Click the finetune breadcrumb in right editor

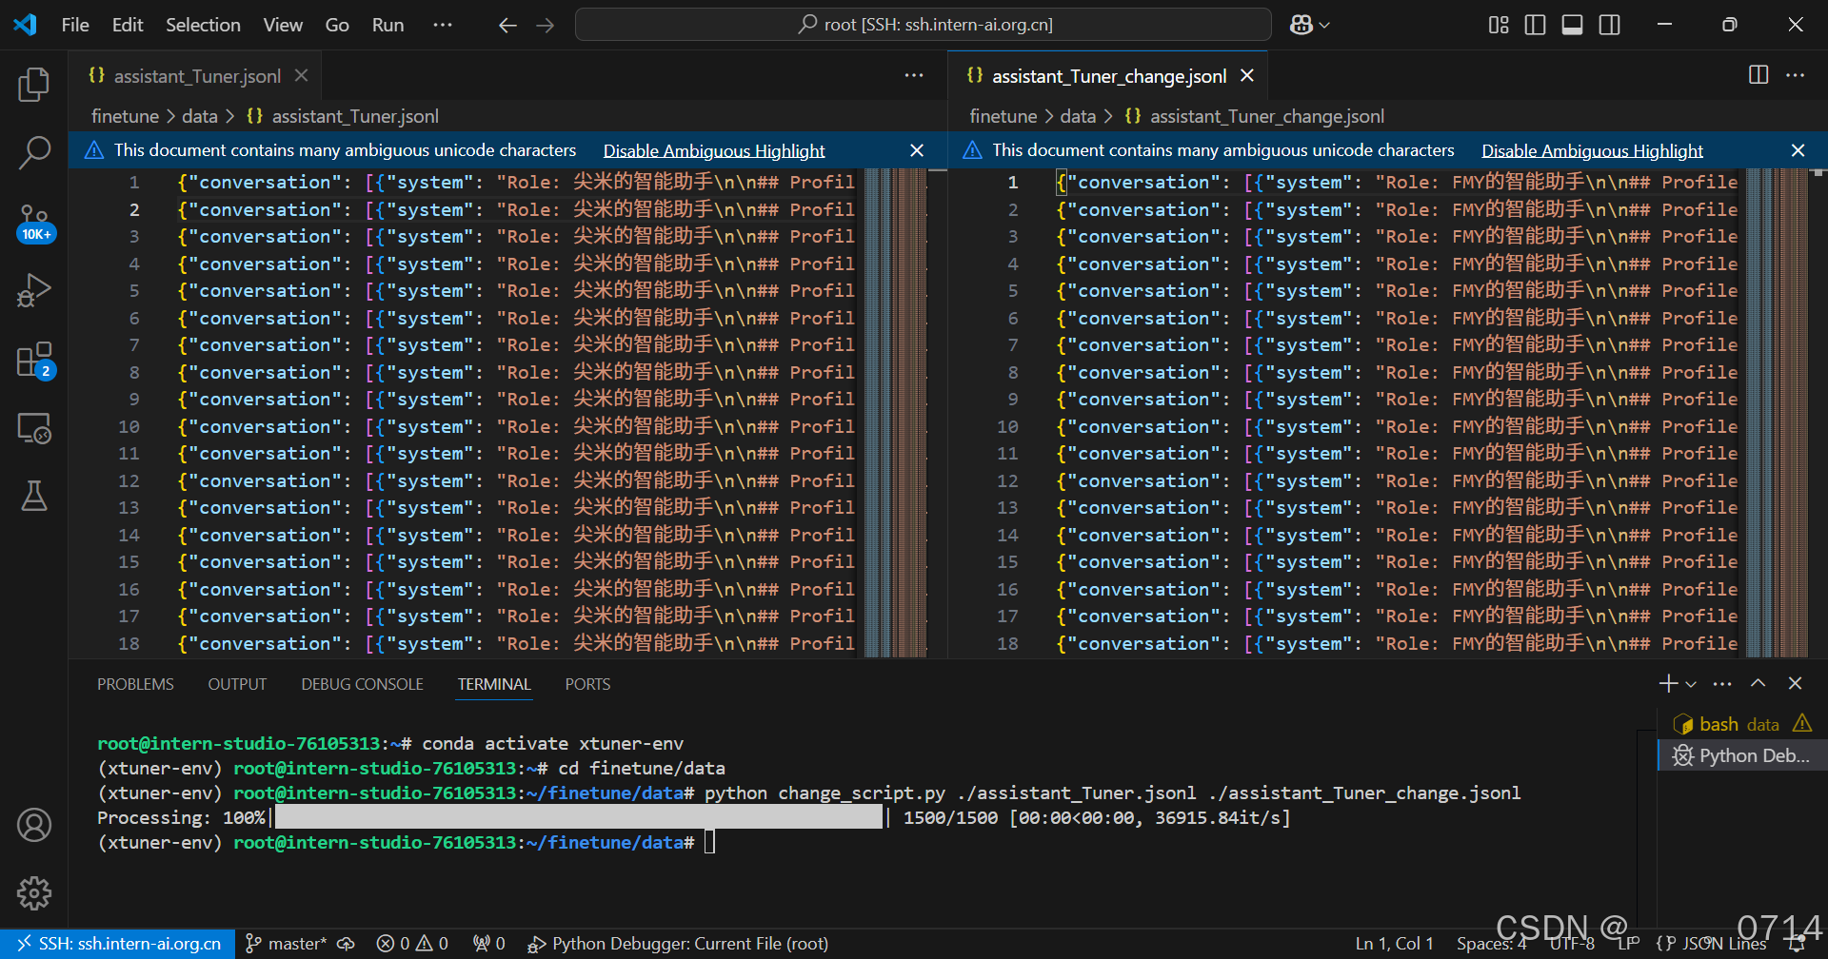coord(1003,116)
